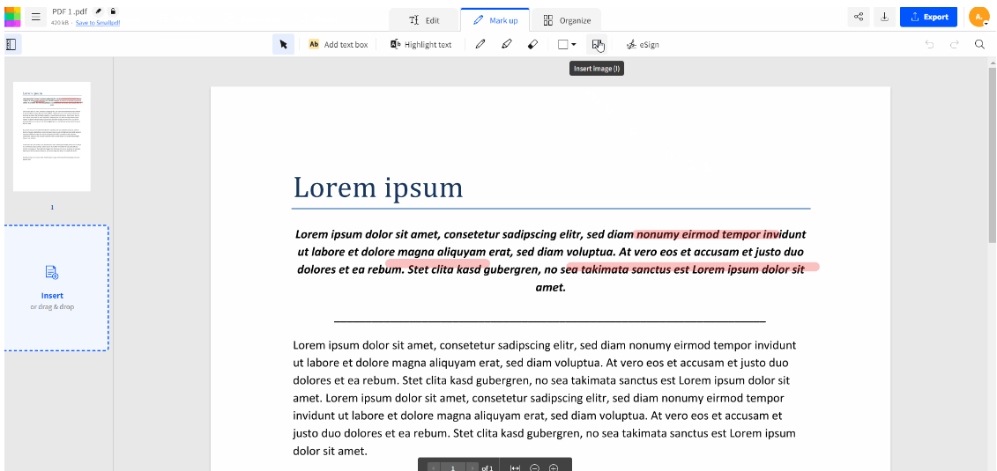The height and width of the screenshot is (471, 997).
Task: Click the lock icon beside filename
Action: [113, 11]
